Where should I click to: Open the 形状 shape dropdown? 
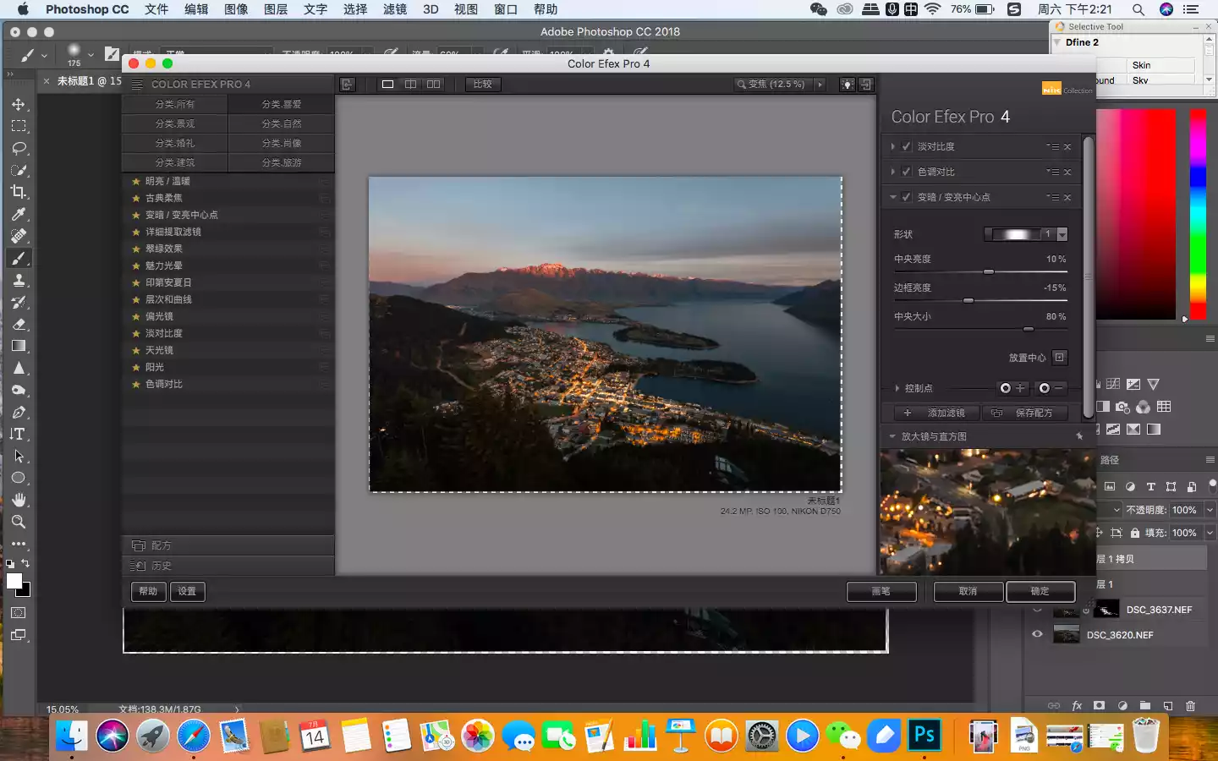pos(1062,234)
